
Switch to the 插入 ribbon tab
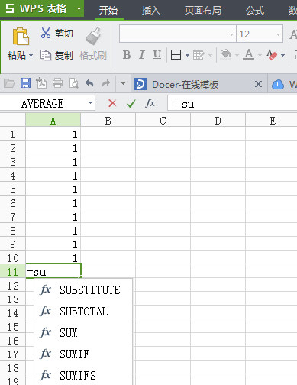[x=151, y=11]
